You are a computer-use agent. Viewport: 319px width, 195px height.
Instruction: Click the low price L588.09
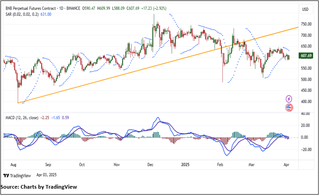[x=118, y=8]
